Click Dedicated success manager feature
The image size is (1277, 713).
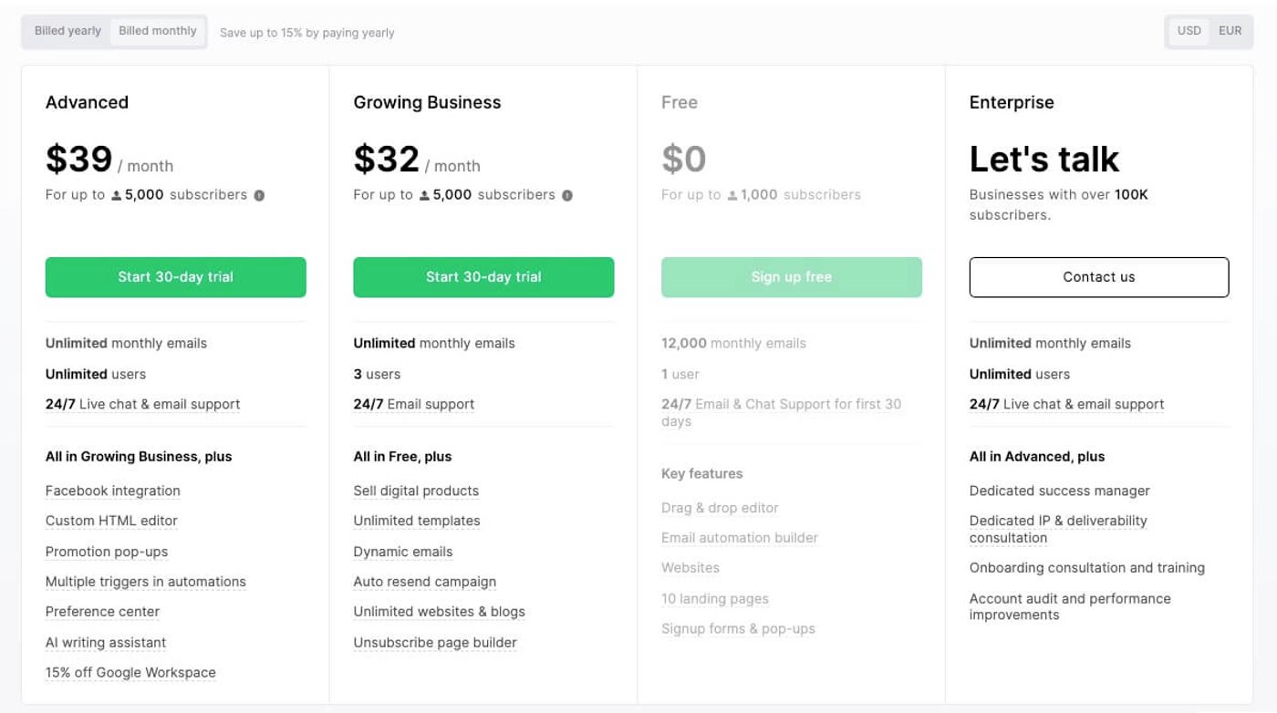[1060, 491]
